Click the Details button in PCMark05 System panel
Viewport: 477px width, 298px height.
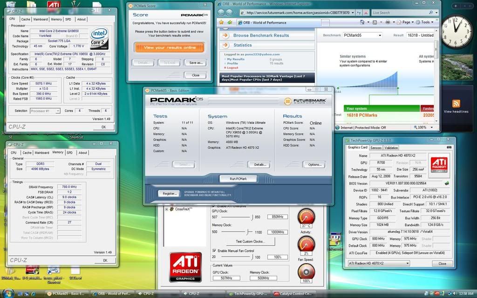click(x=259, y=164)
